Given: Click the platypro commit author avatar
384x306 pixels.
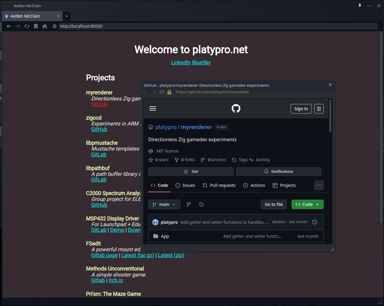Looking at the screenshot, I should click(155, 222).
